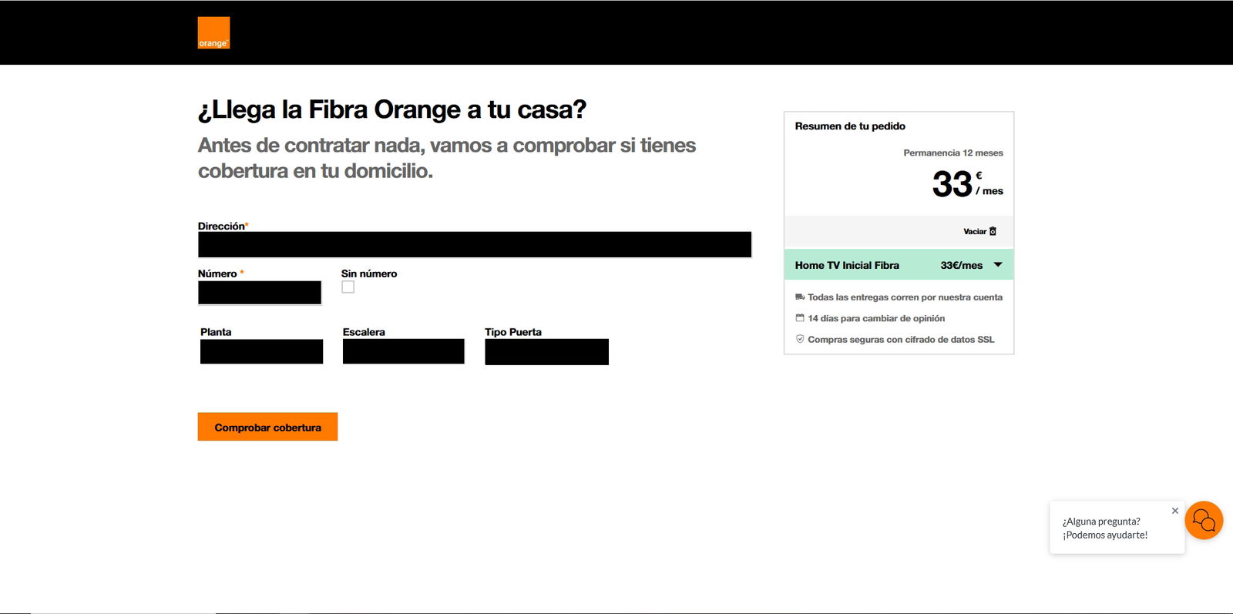Click 'Todas las entregas corren por nuestra cuenta'
Screen dimensions: 1233x614
[905, 297]
